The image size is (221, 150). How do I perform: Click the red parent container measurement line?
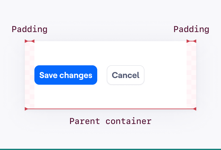(110, 109)
